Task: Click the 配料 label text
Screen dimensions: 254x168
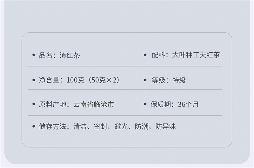Action: click(x=158, y=55)
